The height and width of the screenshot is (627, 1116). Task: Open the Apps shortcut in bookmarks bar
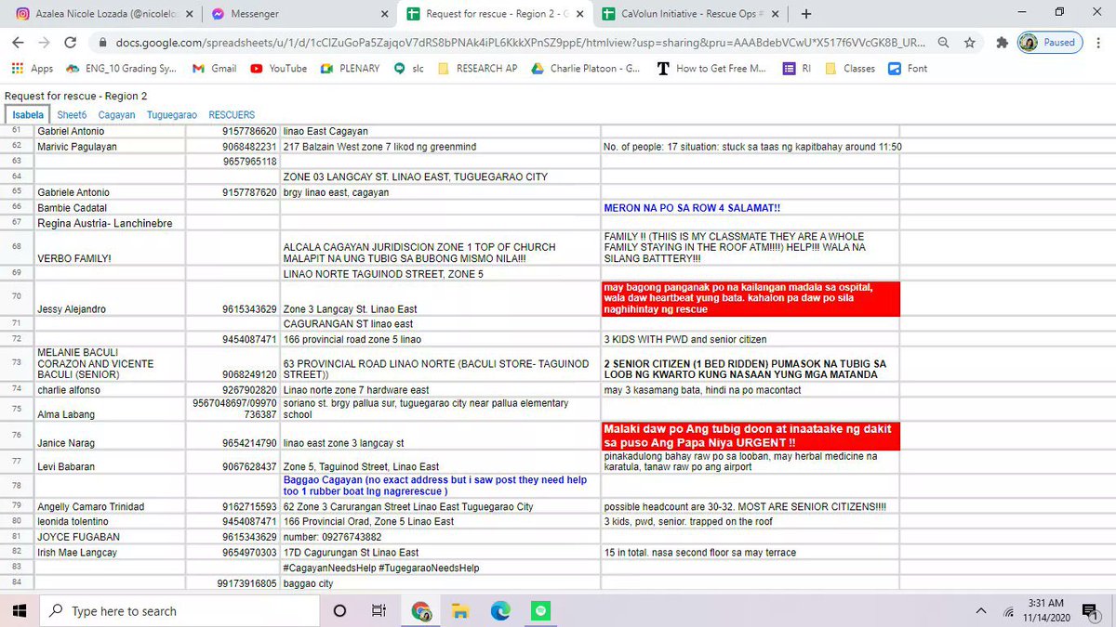pos(32,68)
